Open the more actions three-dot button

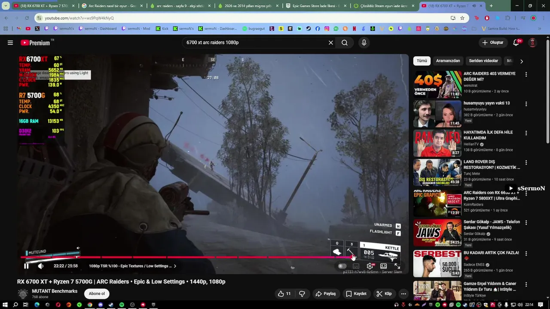pos(403,294)
